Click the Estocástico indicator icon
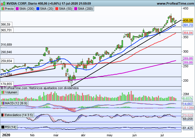The width and height of the screenshot is (195, 138). (x=3, y=115)
